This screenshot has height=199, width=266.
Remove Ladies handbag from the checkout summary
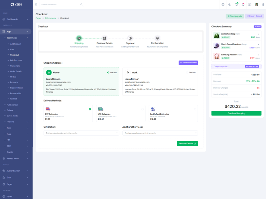tap(258, 34)
